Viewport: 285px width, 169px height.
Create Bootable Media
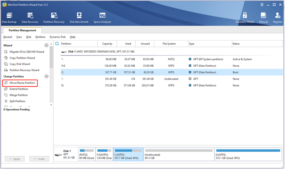(x=245, y=18)
